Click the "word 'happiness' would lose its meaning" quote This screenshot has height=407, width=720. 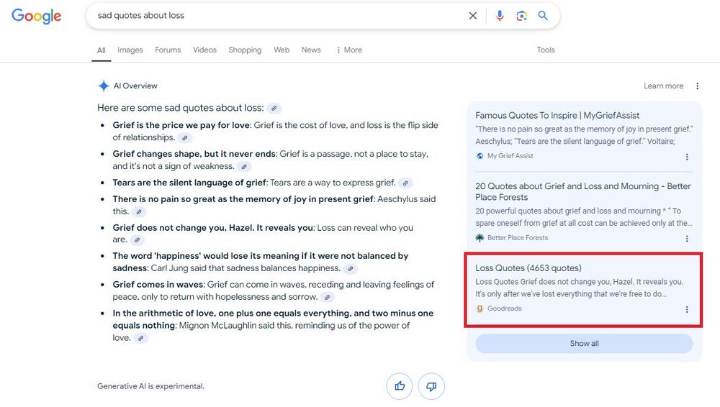[x=261, y=262]
